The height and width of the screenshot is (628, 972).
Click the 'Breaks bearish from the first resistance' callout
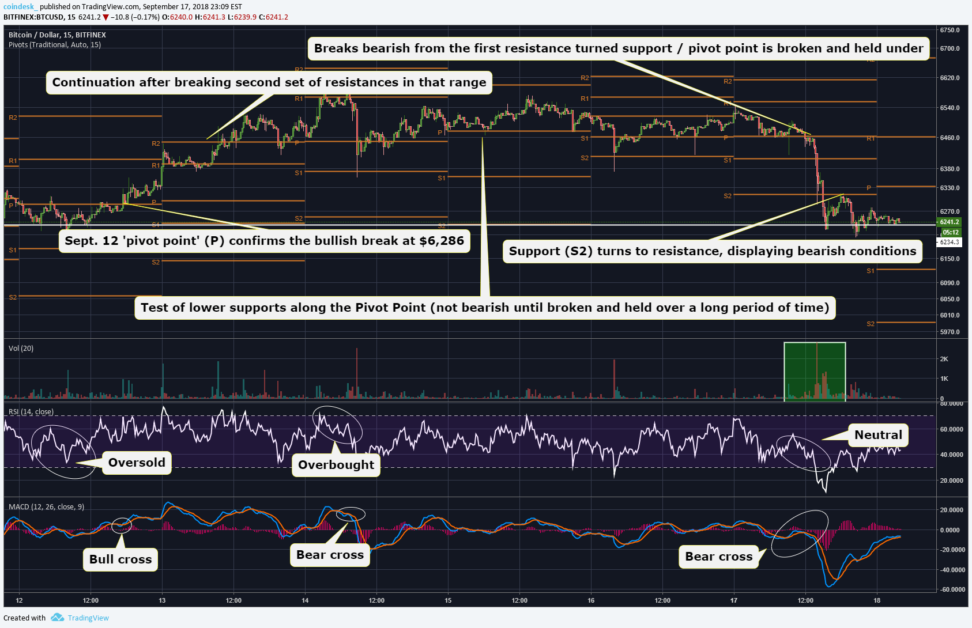pos(619,48)
